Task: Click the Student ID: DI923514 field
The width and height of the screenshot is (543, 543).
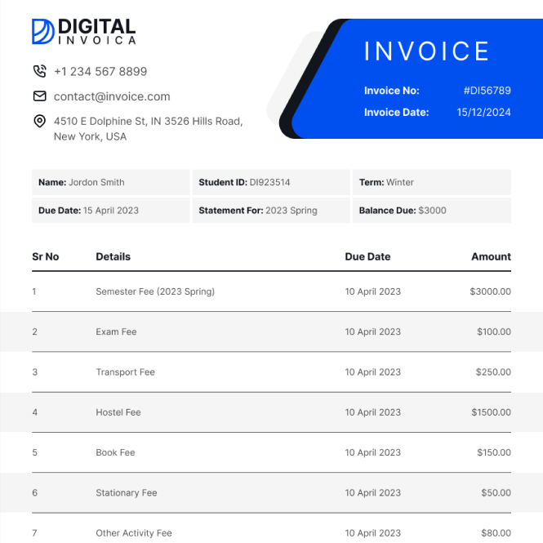Action: coord(271,182)
